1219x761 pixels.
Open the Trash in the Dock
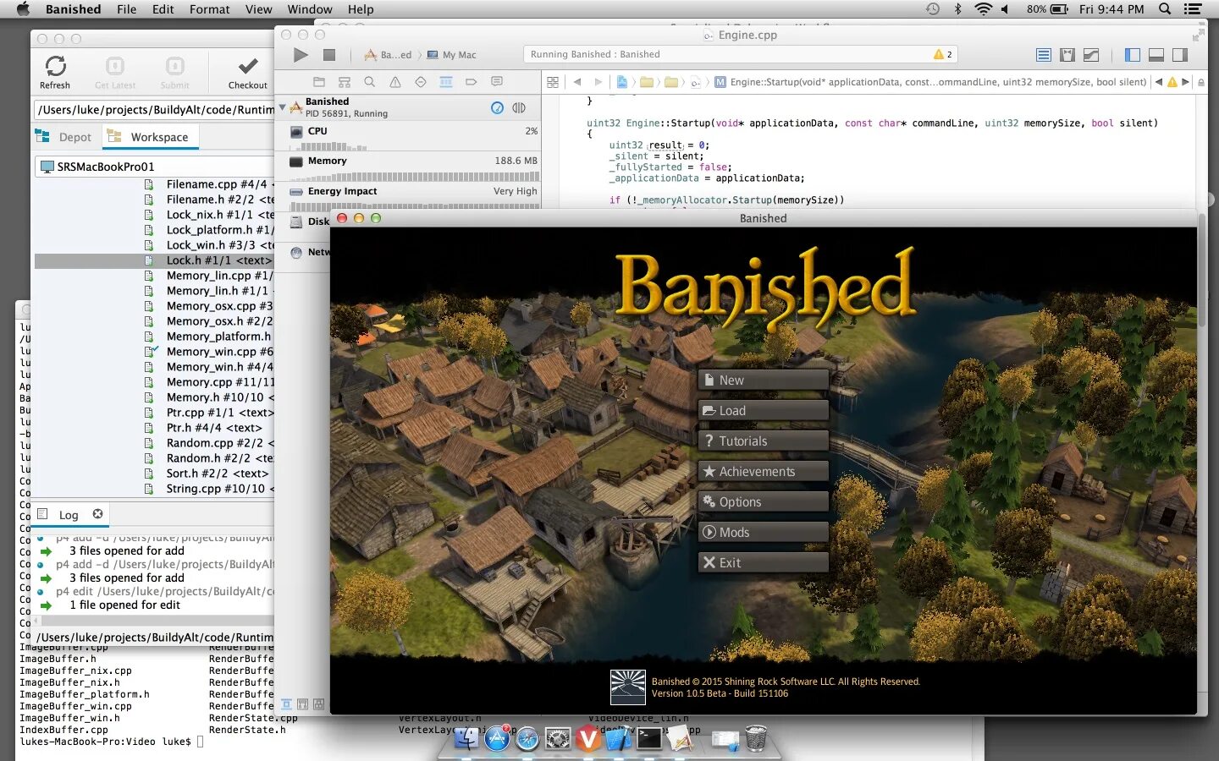pyautogui.click(x=756, y=739)
